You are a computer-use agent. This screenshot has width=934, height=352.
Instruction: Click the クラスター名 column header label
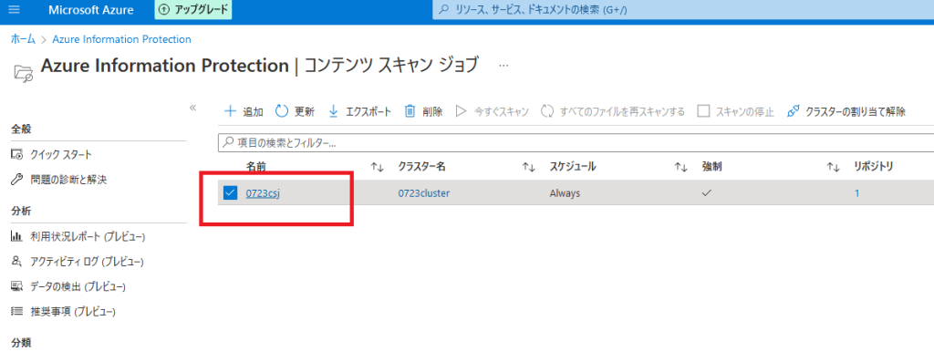click(421, 168)
